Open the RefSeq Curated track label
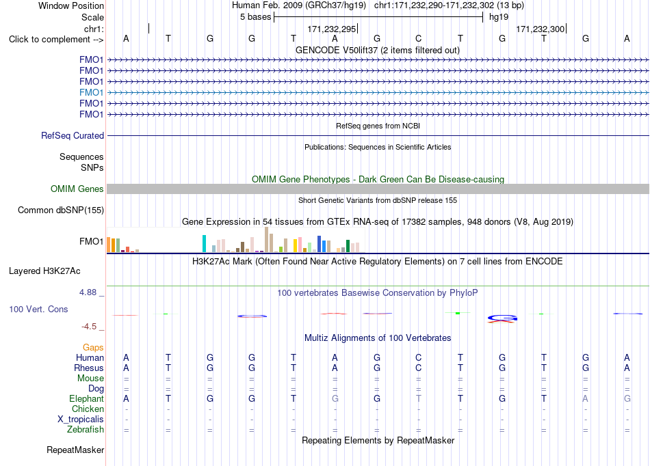The image size is (650, 466). pos(73,136)
